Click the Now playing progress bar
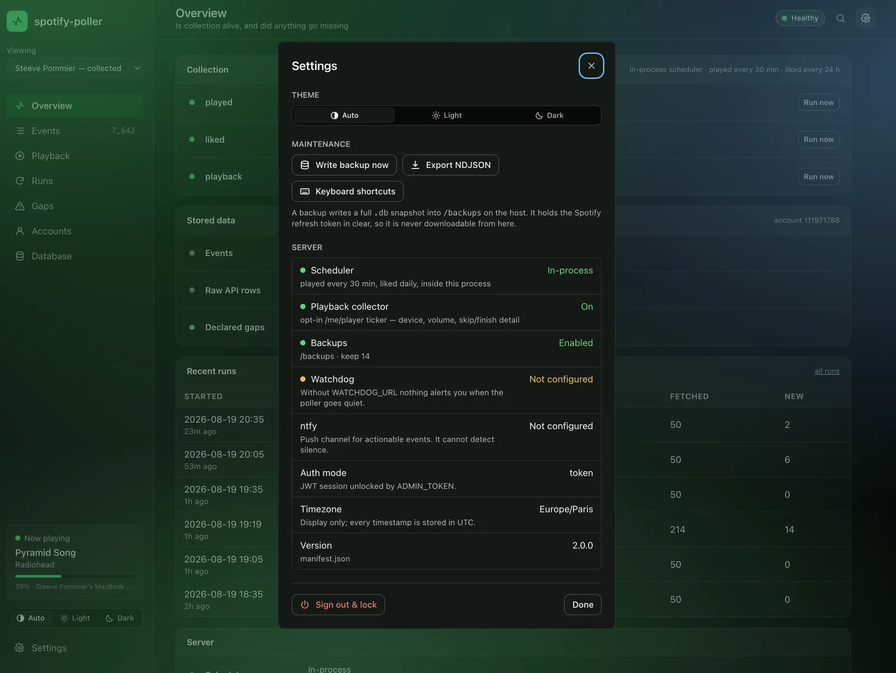The width and height of the screenshot is (896, 673). coord(74,576)
